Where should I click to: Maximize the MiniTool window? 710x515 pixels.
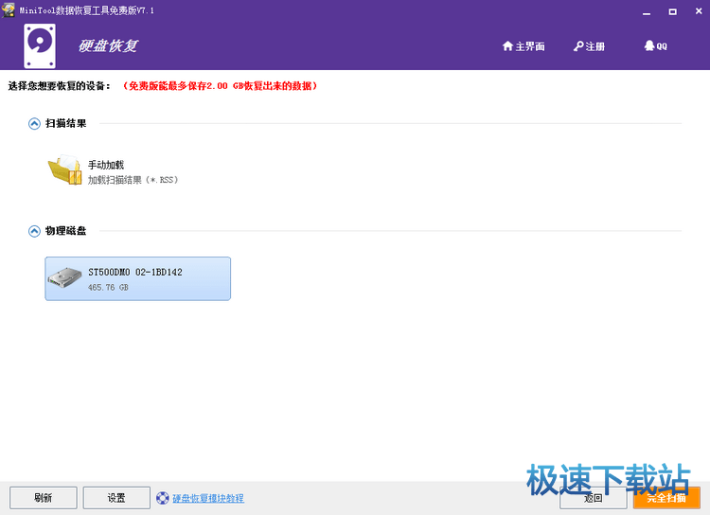click(x=673, y=11)
